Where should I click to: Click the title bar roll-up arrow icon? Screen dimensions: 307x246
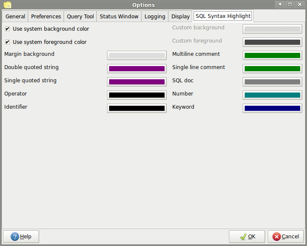280,5
